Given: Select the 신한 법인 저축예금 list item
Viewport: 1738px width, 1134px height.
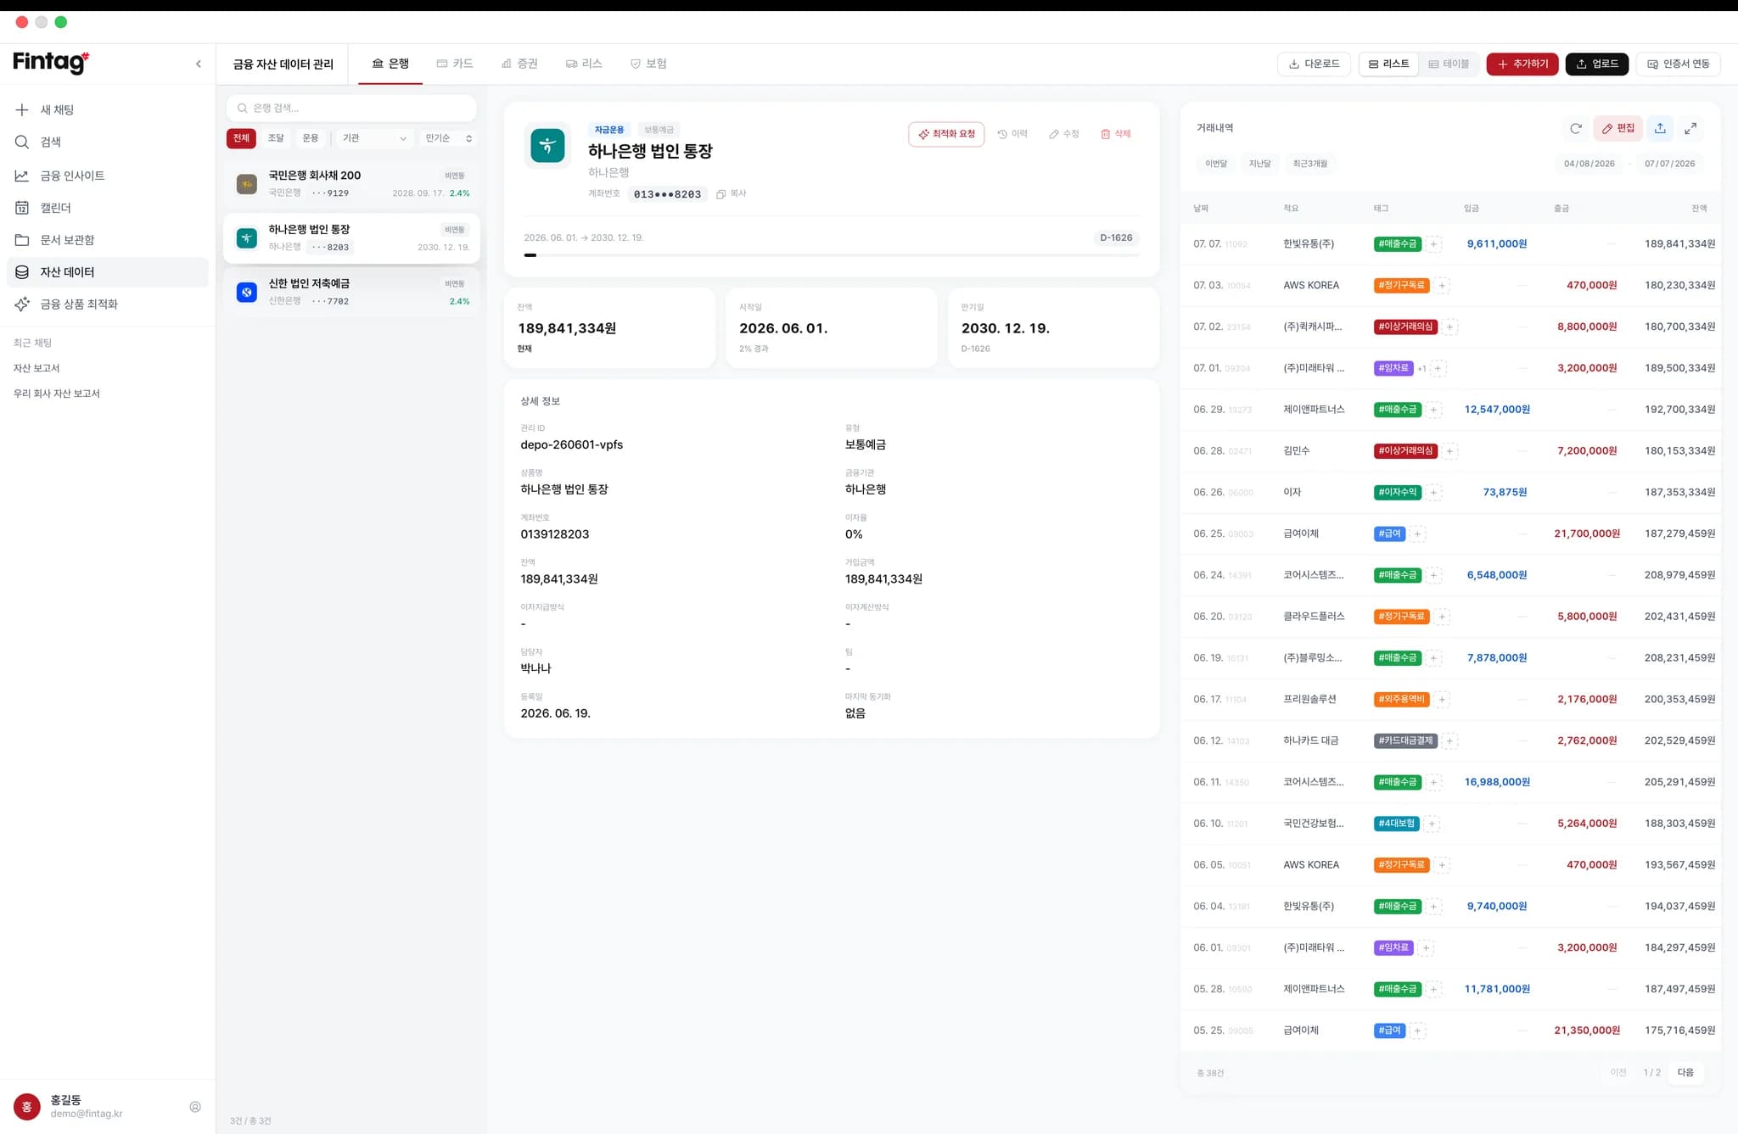Looking at the screenshot, I should click(x=351, y=292).
